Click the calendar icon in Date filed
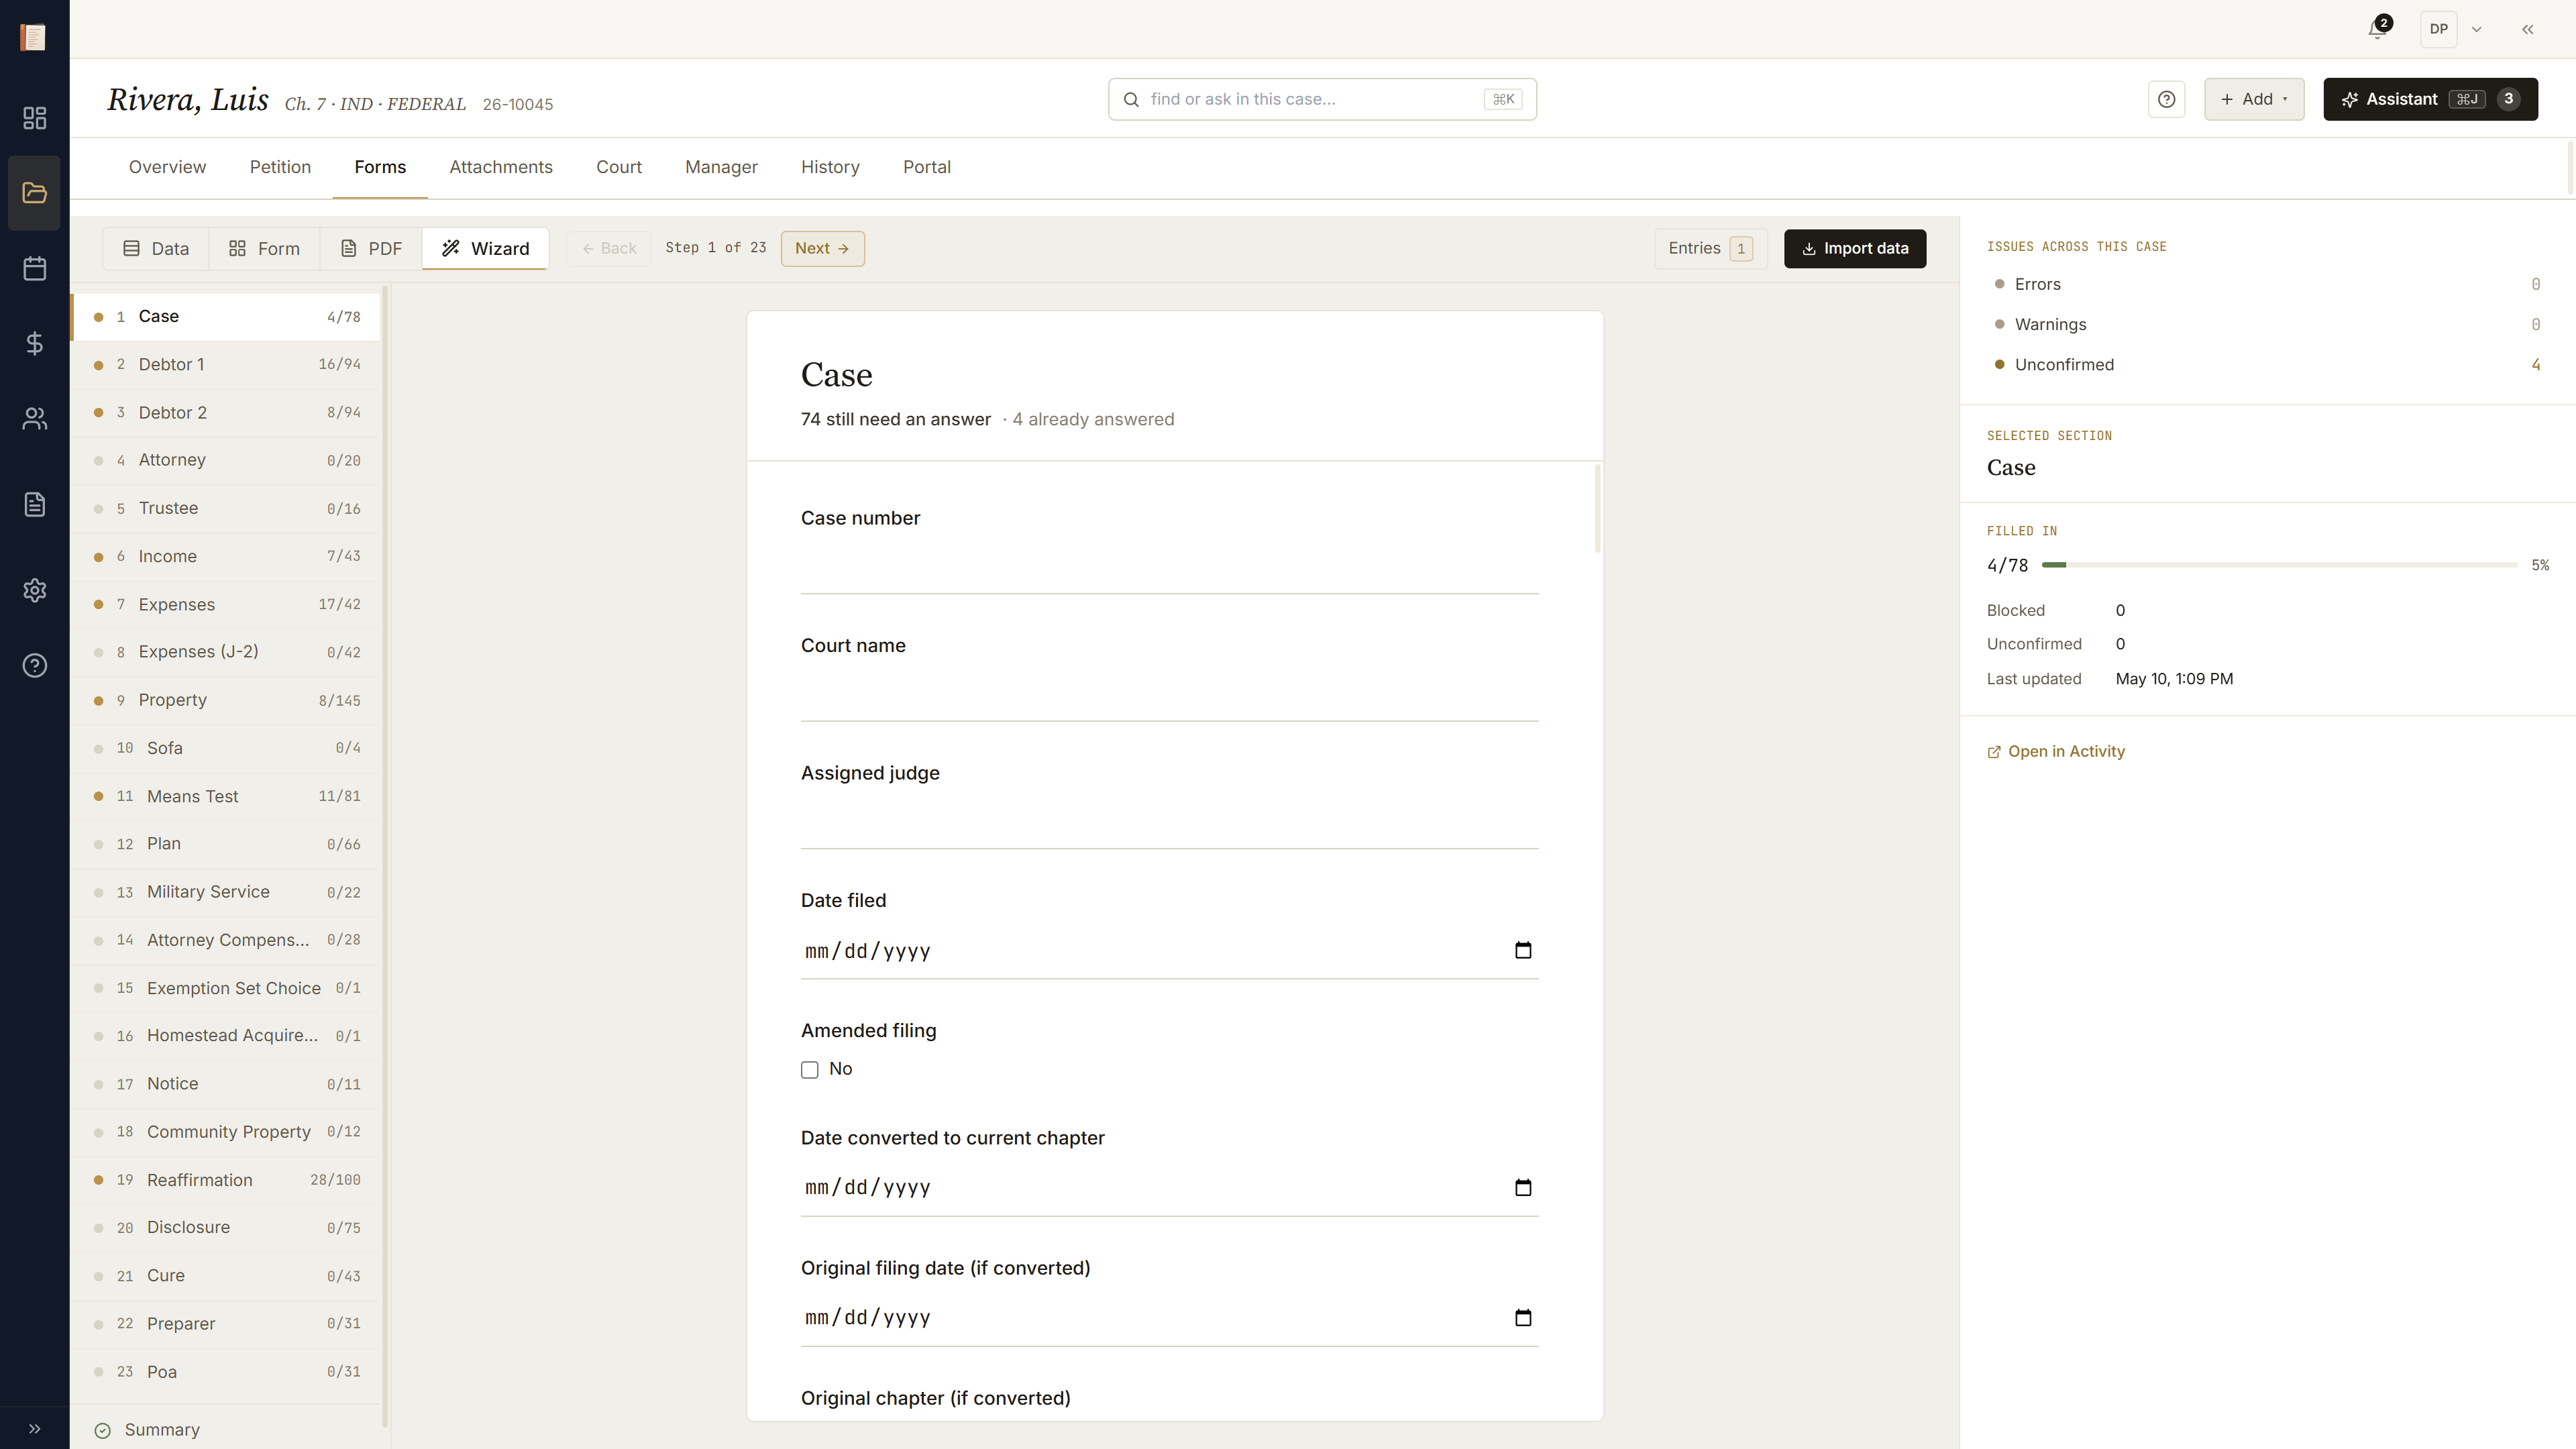2576x1449 pixels. click(1523, 950)
